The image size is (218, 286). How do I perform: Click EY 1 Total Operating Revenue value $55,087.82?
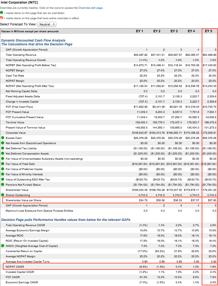141,55
